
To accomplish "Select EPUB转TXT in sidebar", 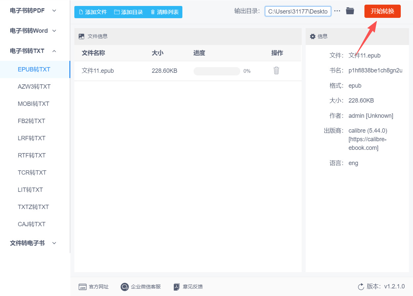I will (35, 69).
